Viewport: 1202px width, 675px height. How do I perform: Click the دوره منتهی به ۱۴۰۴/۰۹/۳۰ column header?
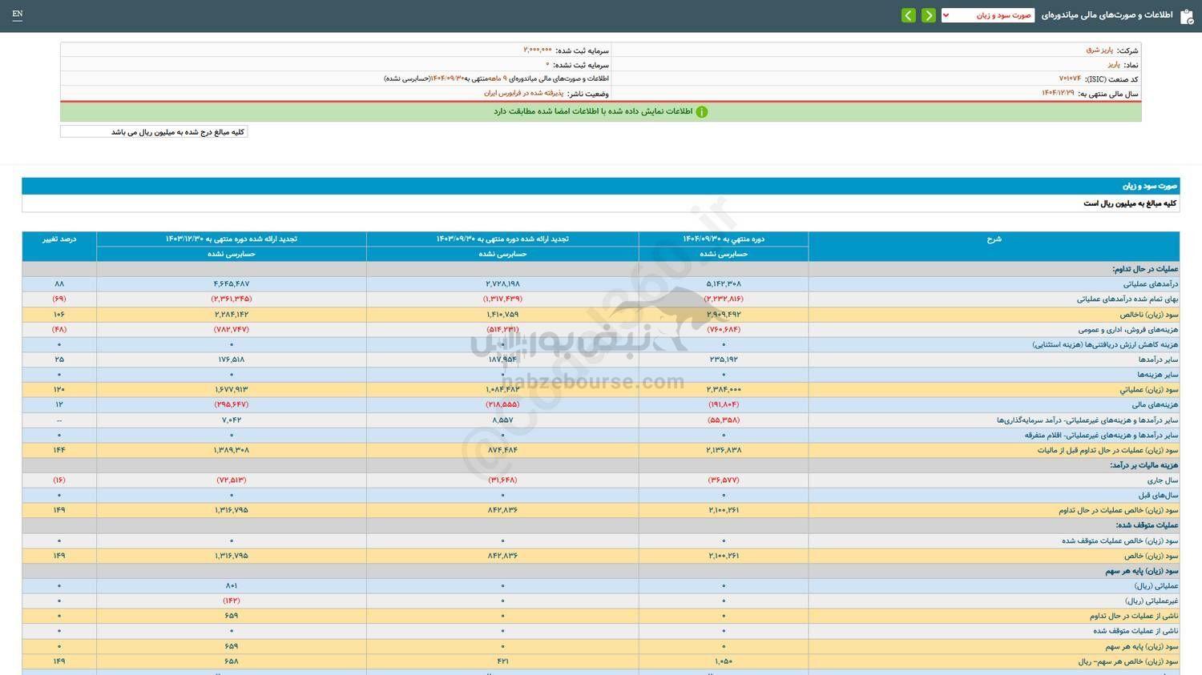click(x=724, y=239)
